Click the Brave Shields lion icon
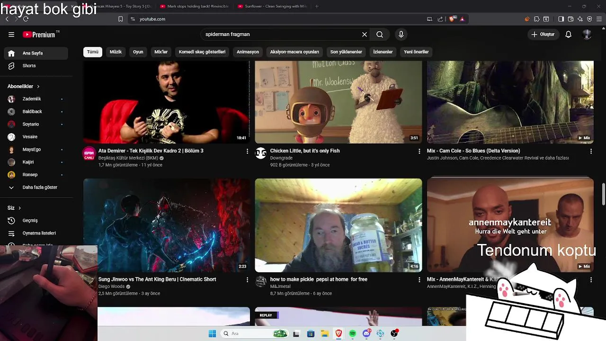 [x=452, y=19]
